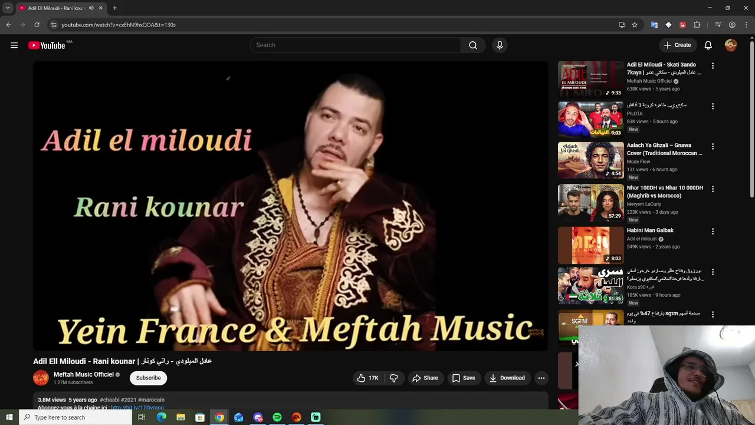Open the account avatar menu
Screen dimensions: 755x425
(x=731, y=45)
